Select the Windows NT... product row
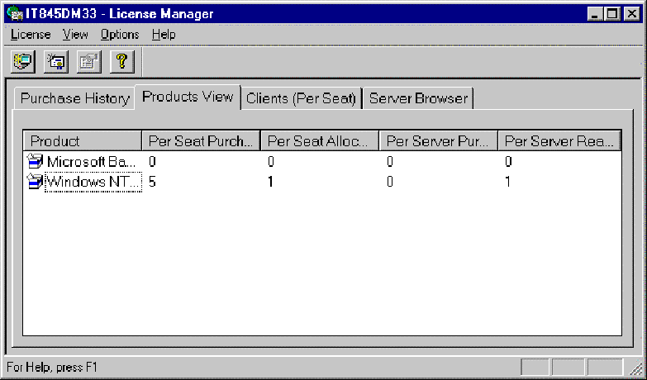This screenshot has height=380, width=647. click(x=322, y=182)
